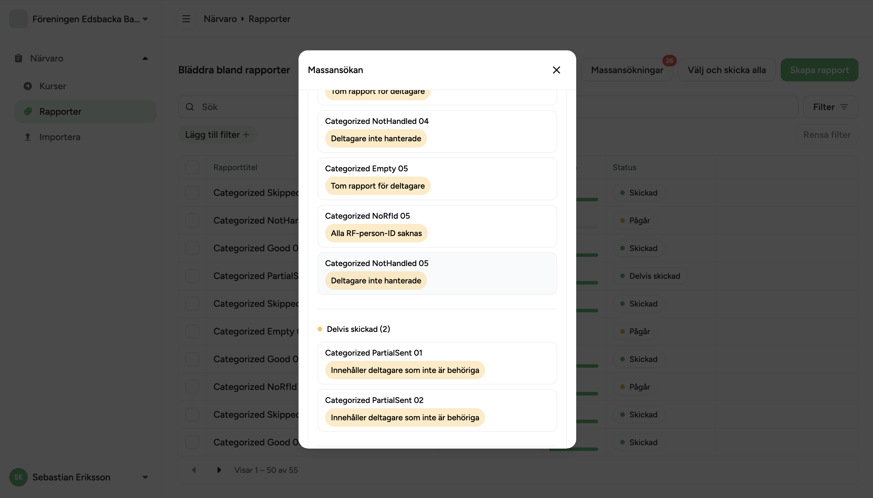Toggle the sidebar hamburger menu
The image size is (873, 498).
click(186, 19)
